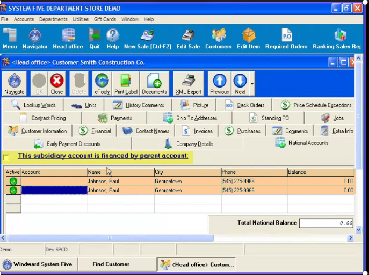Open the Menu toolbar icon

(10, 39)
